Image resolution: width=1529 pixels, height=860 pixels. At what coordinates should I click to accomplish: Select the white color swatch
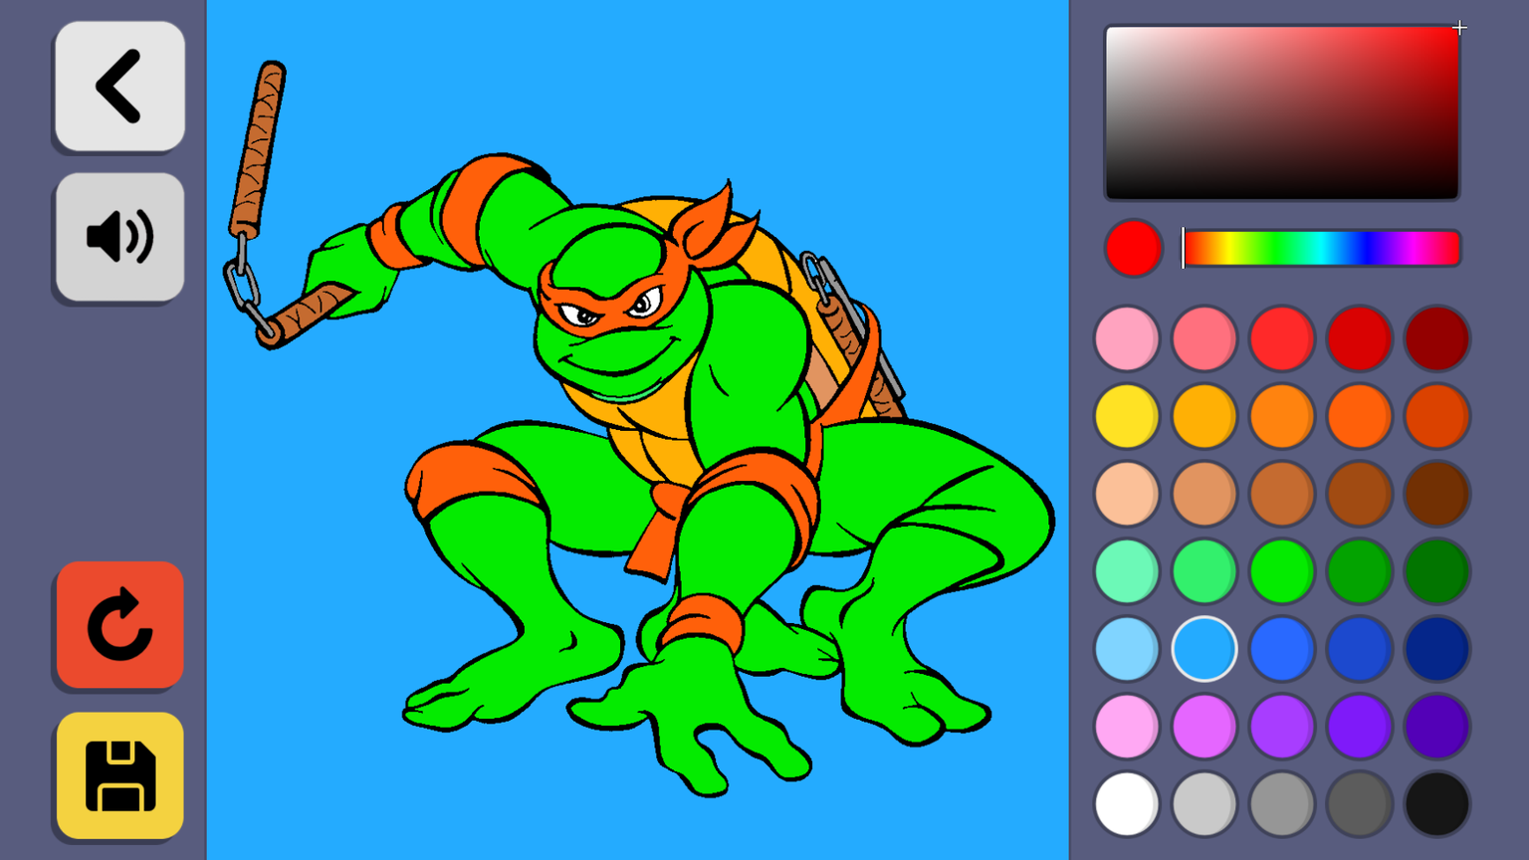pyautogui.click(x=1126, y=804)
